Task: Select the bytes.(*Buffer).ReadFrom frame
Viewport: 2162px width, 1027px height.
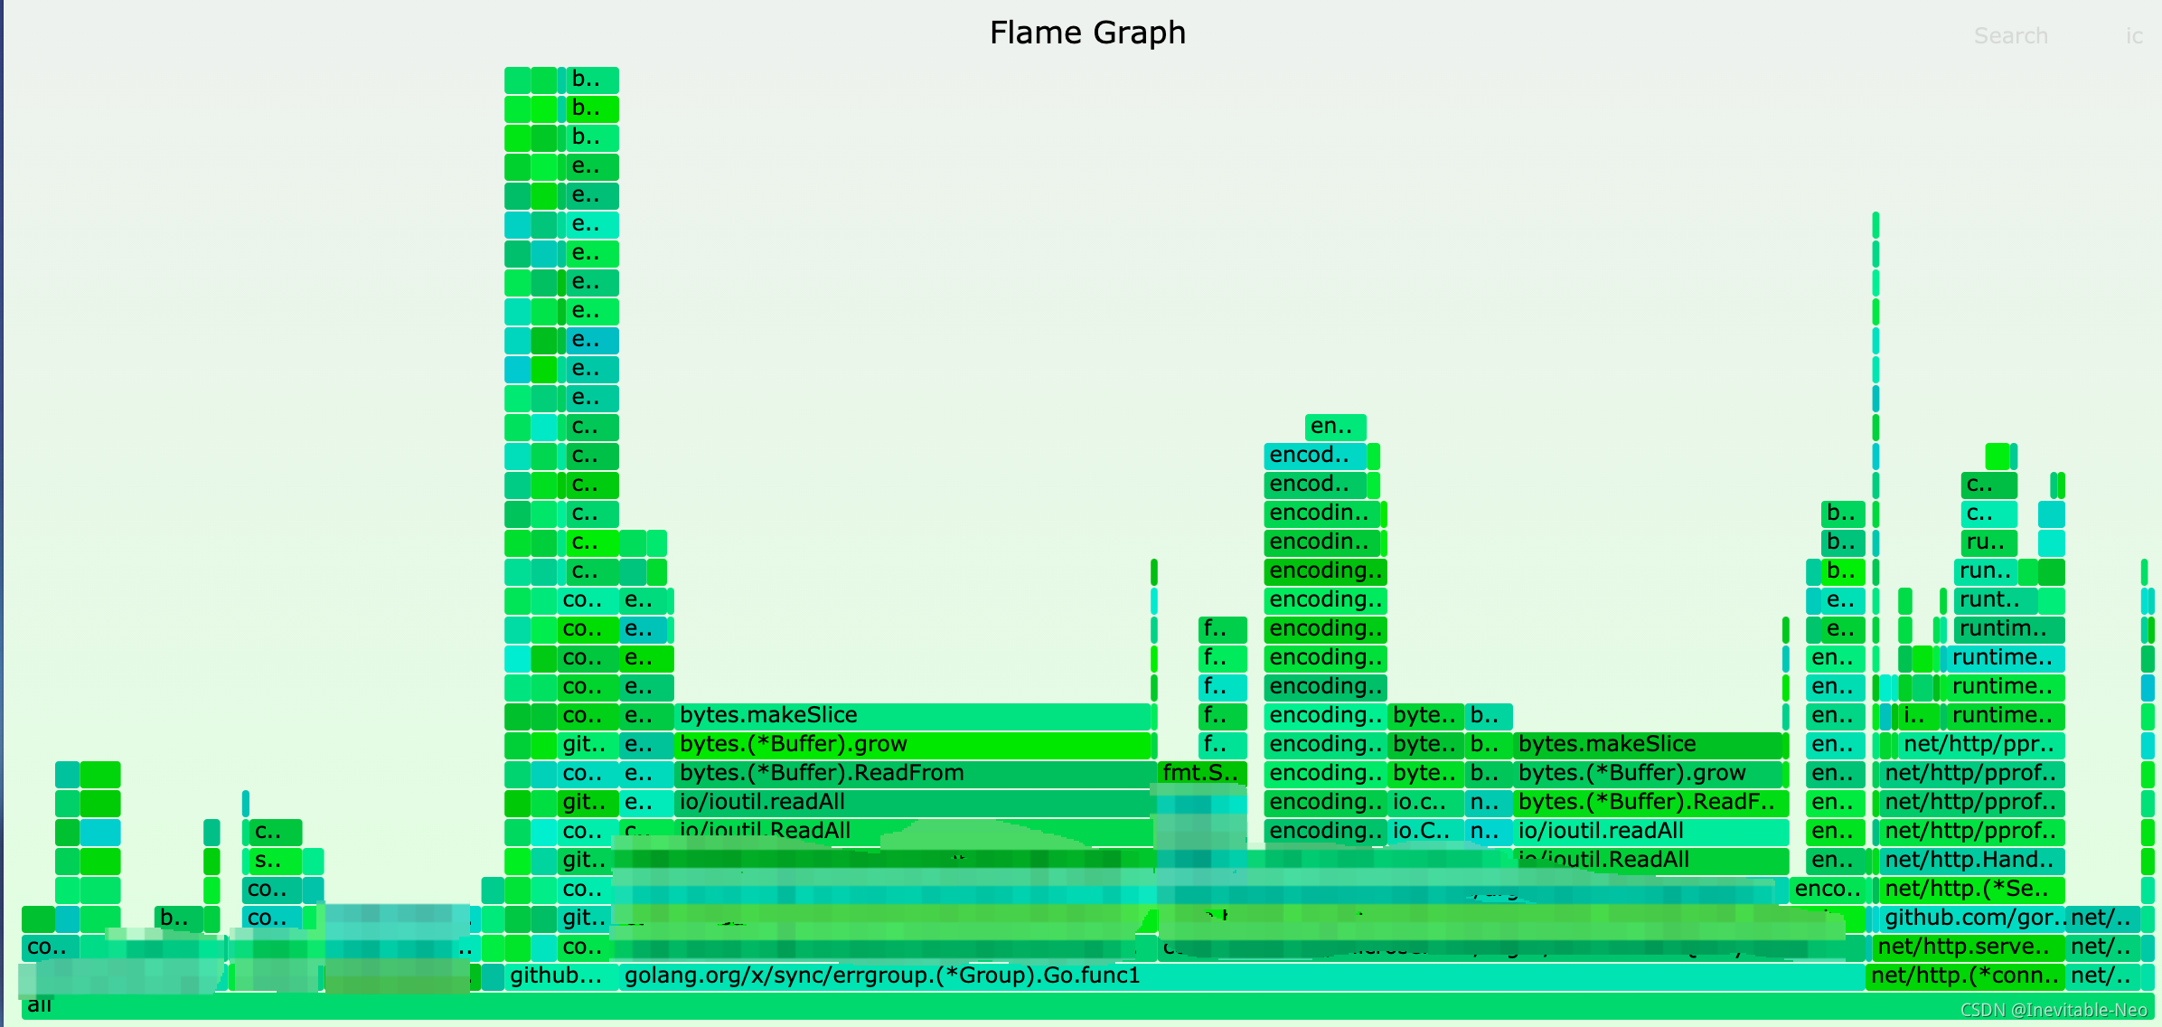Action: click(x=913, y=774)
